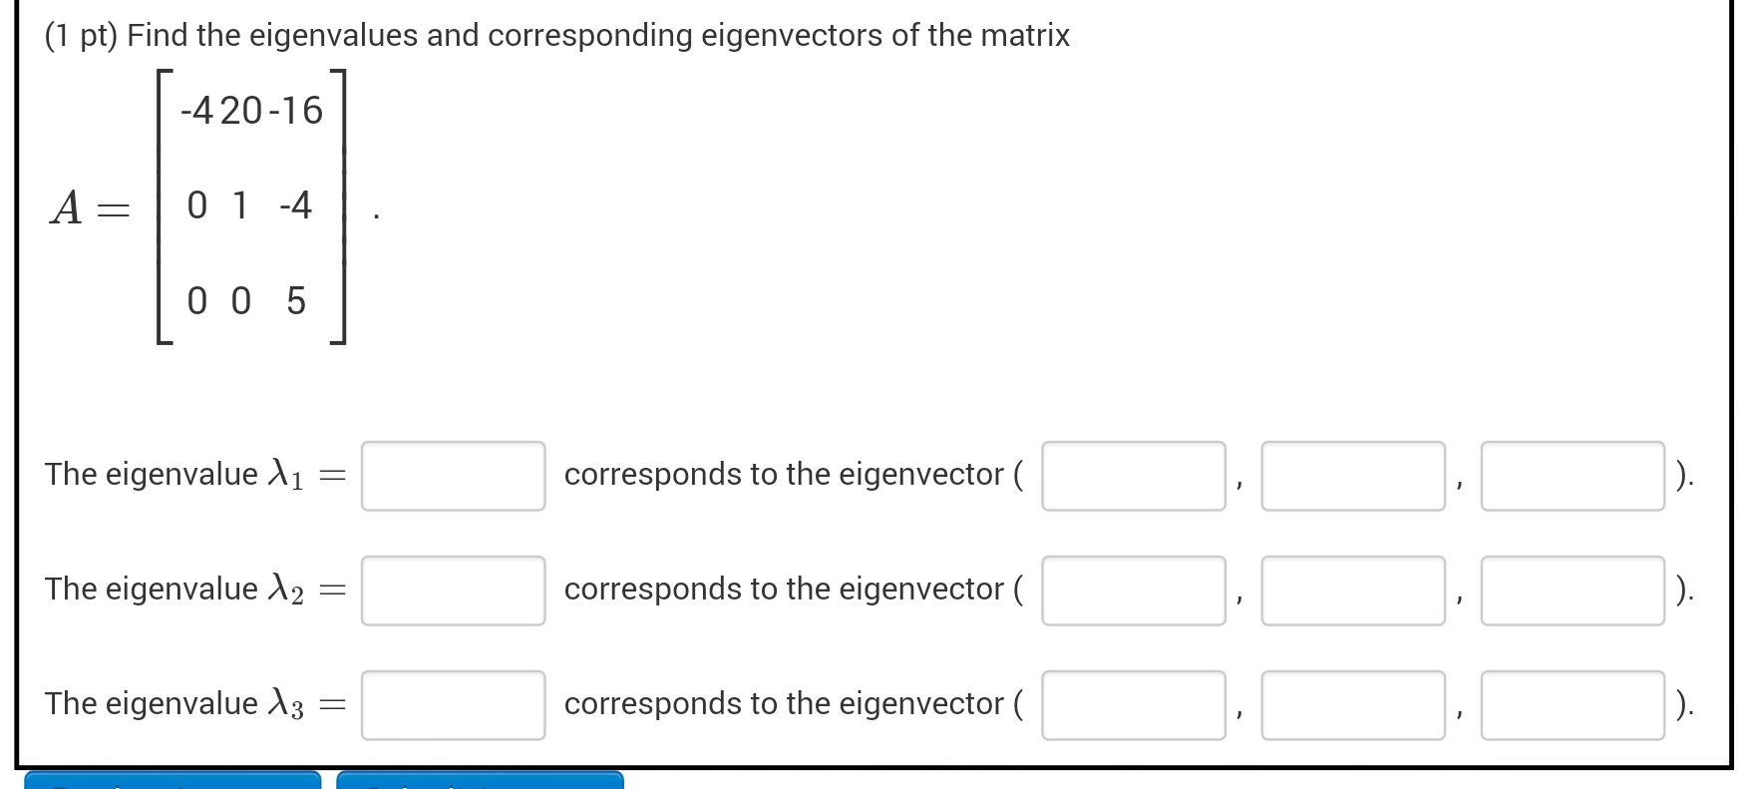Screen dimensions: 1744x789
Task: Focus first component of λ1 eigenvector
Action: (x=1134, y=476)
